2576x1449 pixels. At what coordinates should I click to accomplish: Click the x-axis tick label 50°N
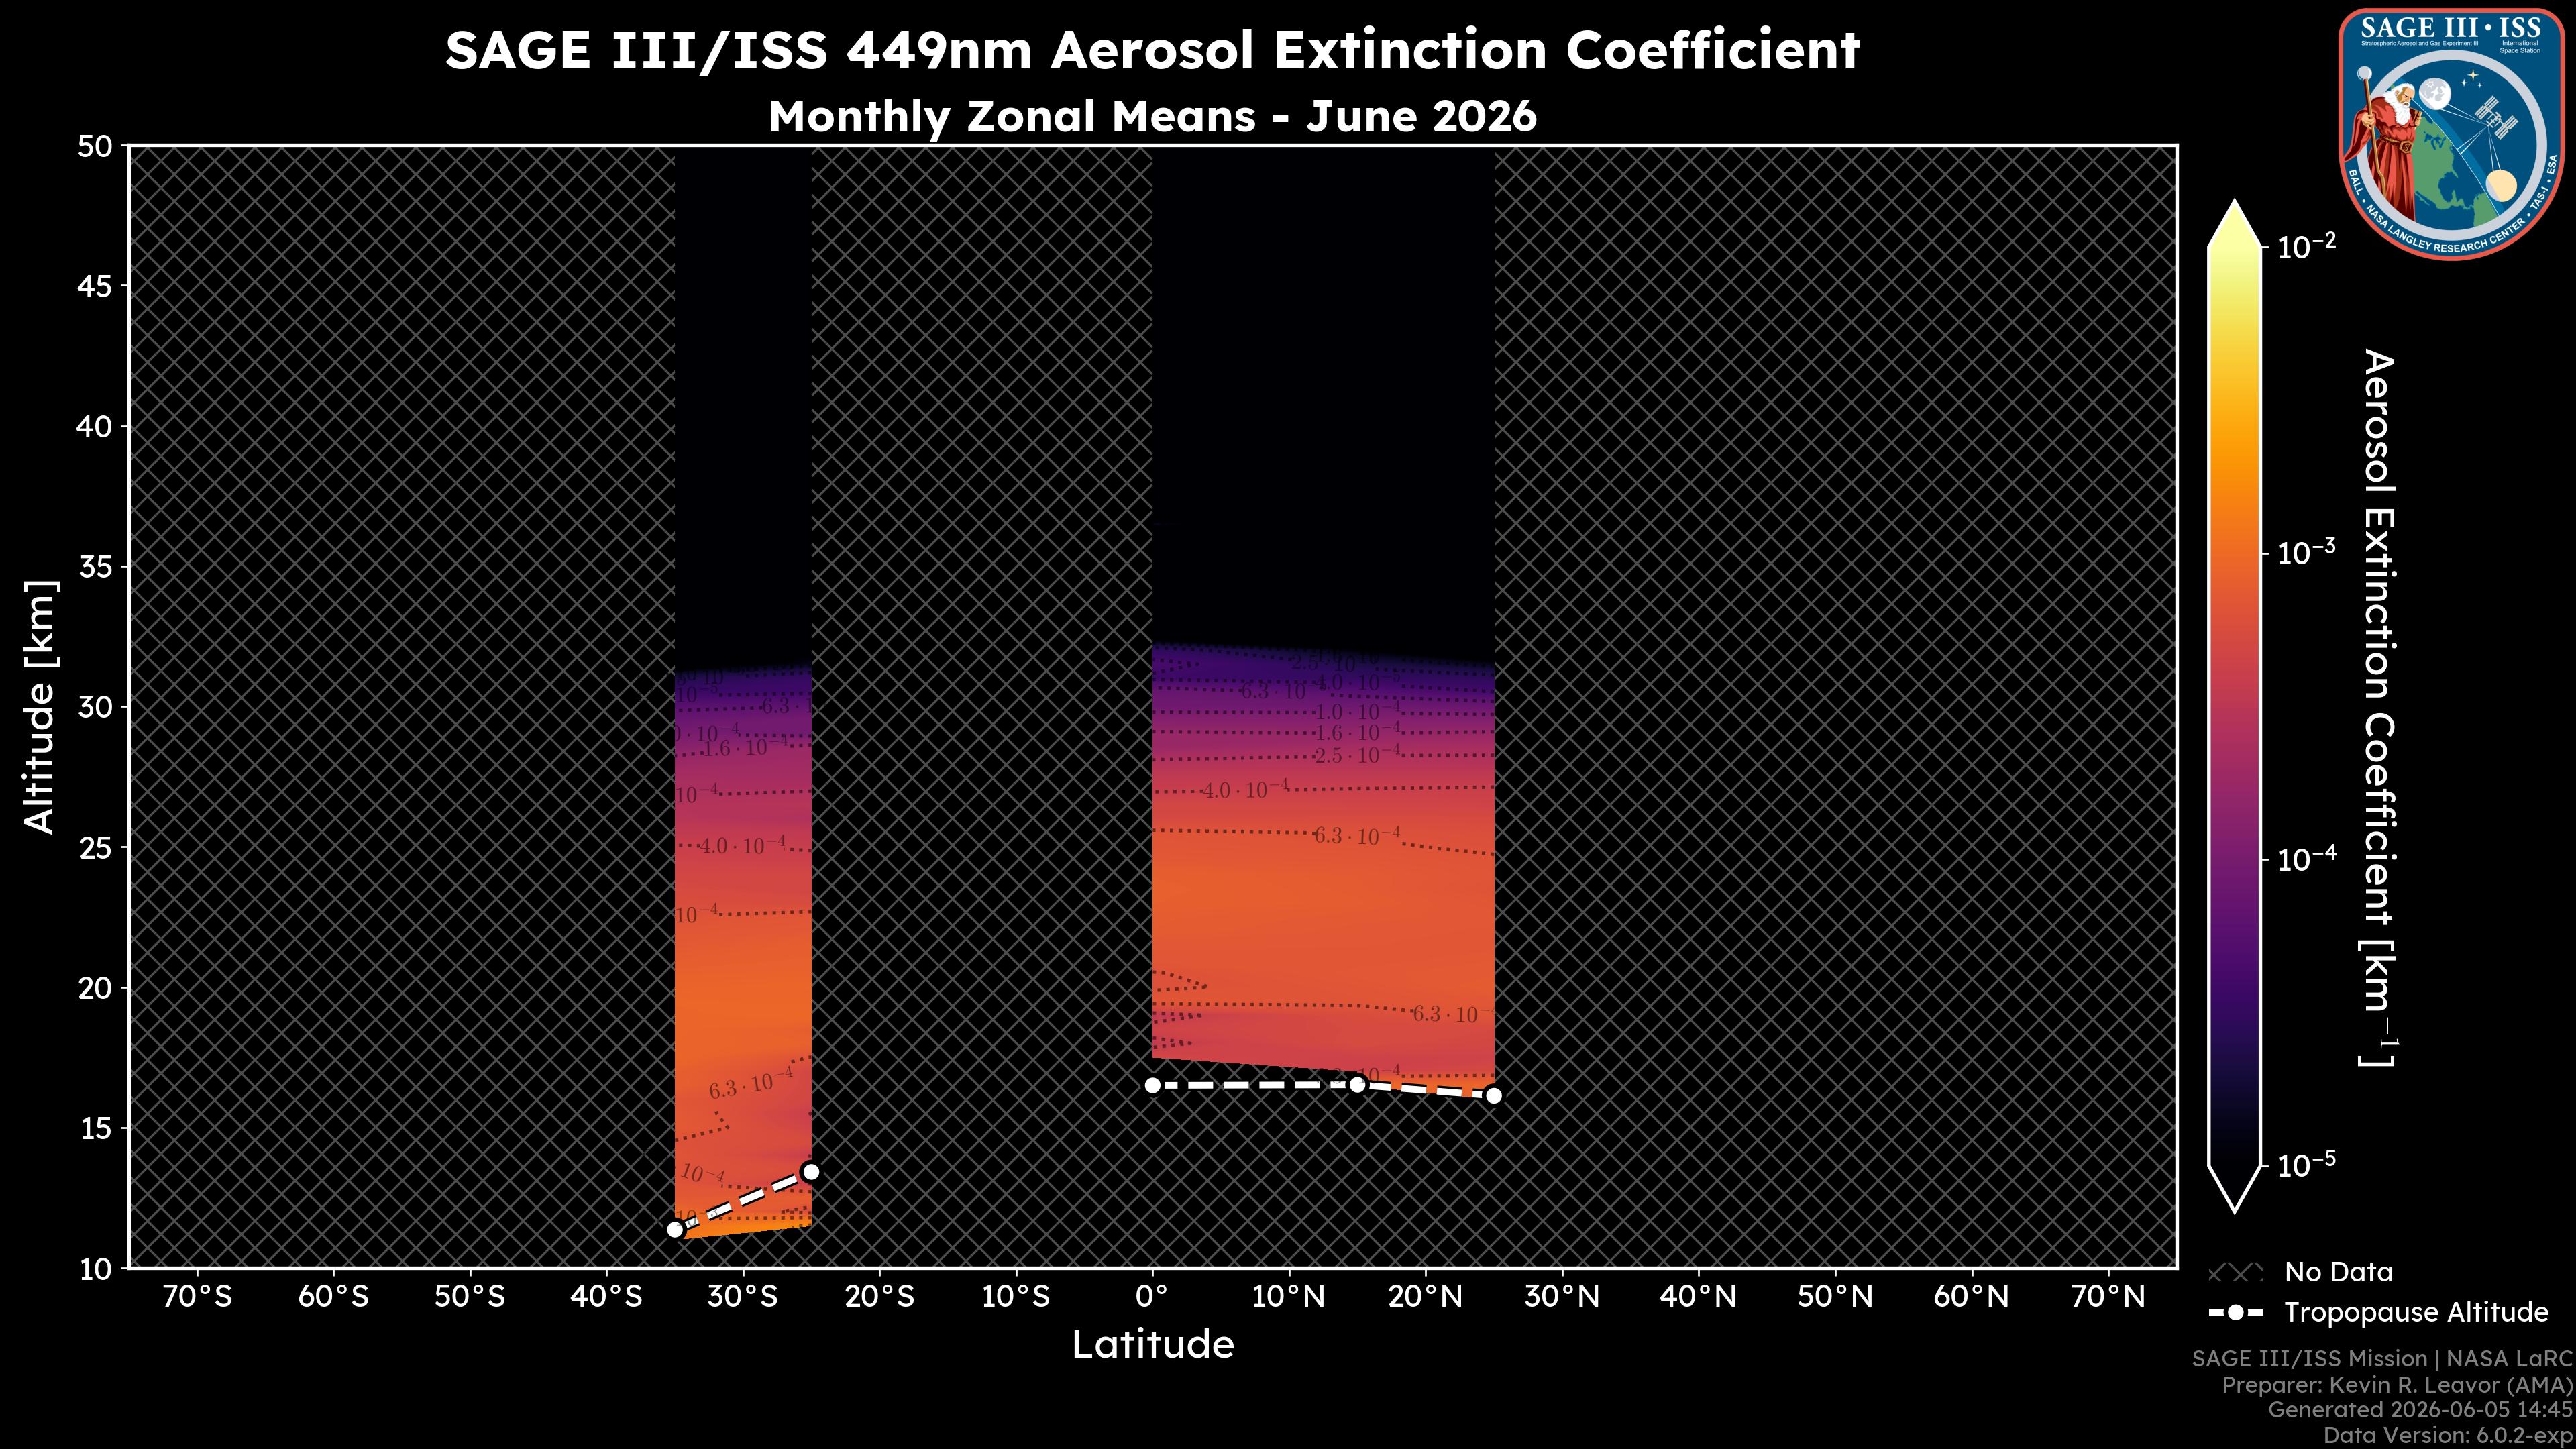click(x=1835, y=1297)
